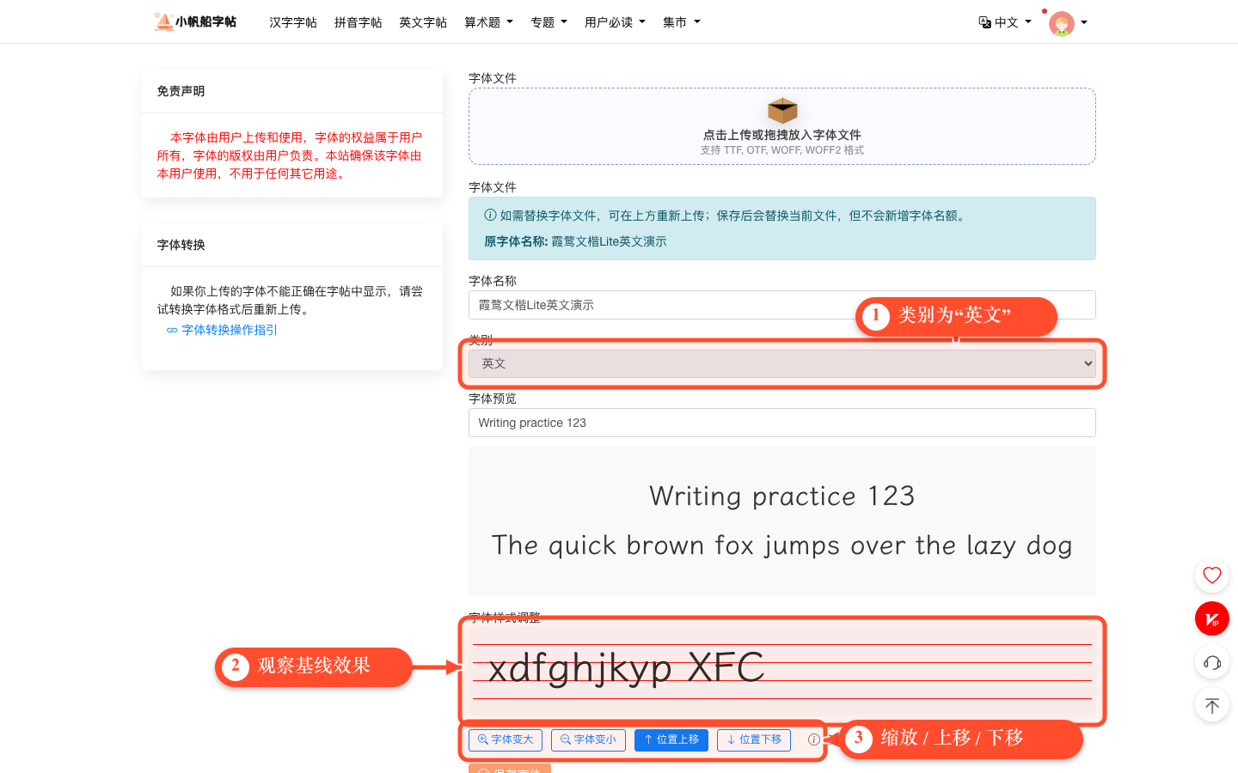1238x773 pixels.
Task: Click the sample text 'xdfghjkyp XFC'
Action: click(626, 667)
